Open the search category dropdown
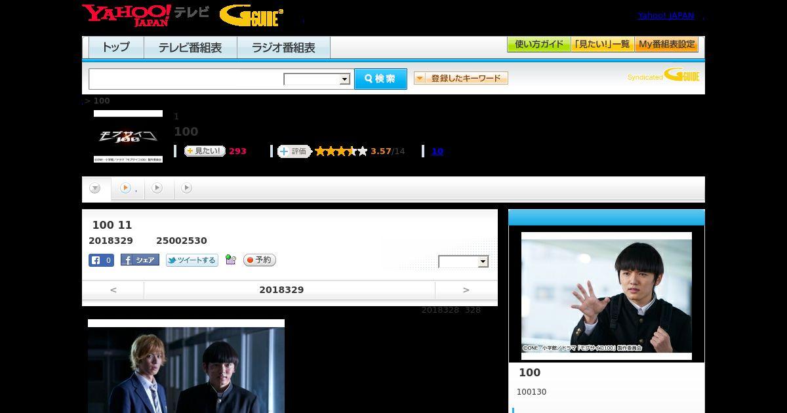 pos(317,79)
